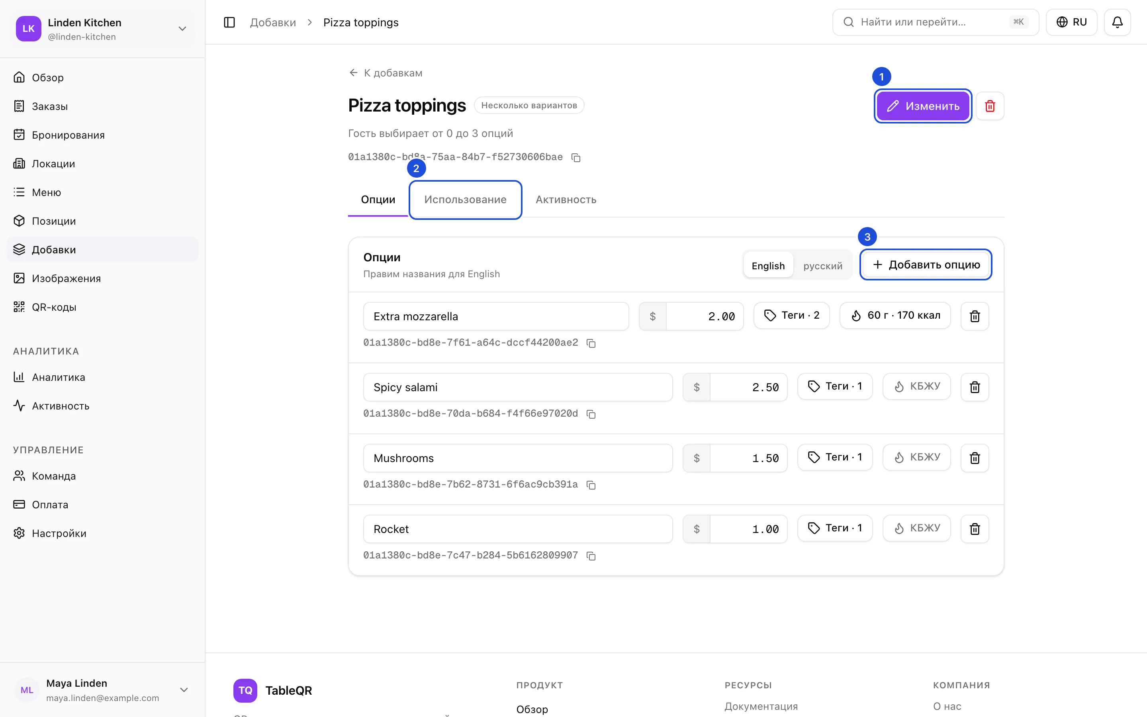Open the TableQR logo in footer
This screenshot has height=717, width=1147.
[x=272, y=690]
